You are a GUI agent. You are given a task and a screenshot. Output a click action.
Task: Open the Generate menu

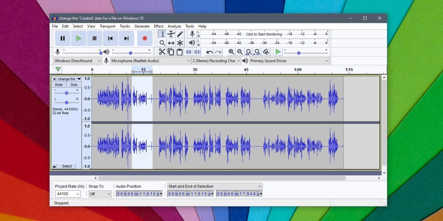[142, 27]
